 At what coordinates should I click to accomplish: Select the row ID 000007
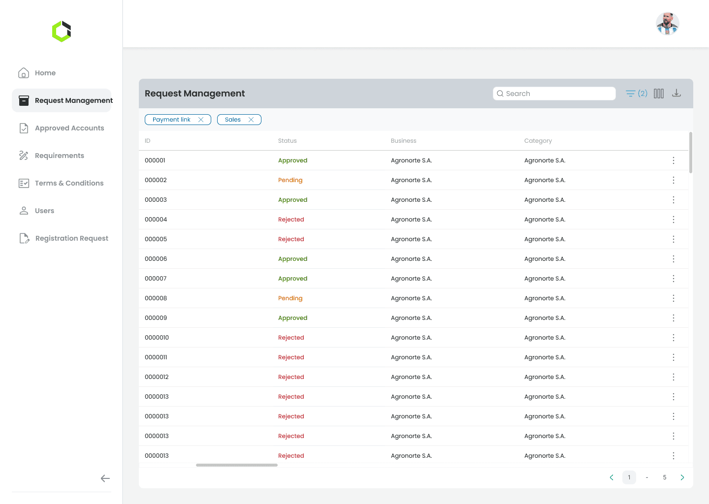pyautogui.click(x=156, y=279)
